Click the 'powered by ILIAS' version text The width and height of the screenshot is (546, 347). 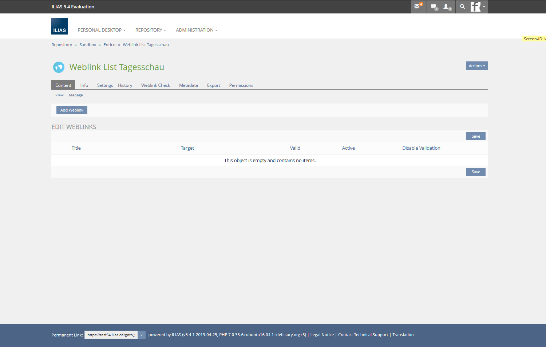[227, 335]
